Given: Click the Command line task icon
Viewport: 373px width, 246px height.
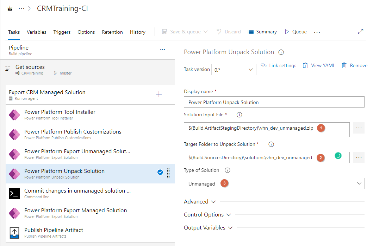Looking at the screenshot, I should coord(14,194).
